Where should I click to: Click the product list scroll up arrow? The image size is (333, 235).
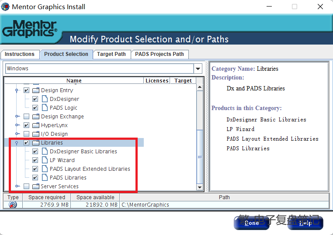pyautogui.click(x=200, y=87)
